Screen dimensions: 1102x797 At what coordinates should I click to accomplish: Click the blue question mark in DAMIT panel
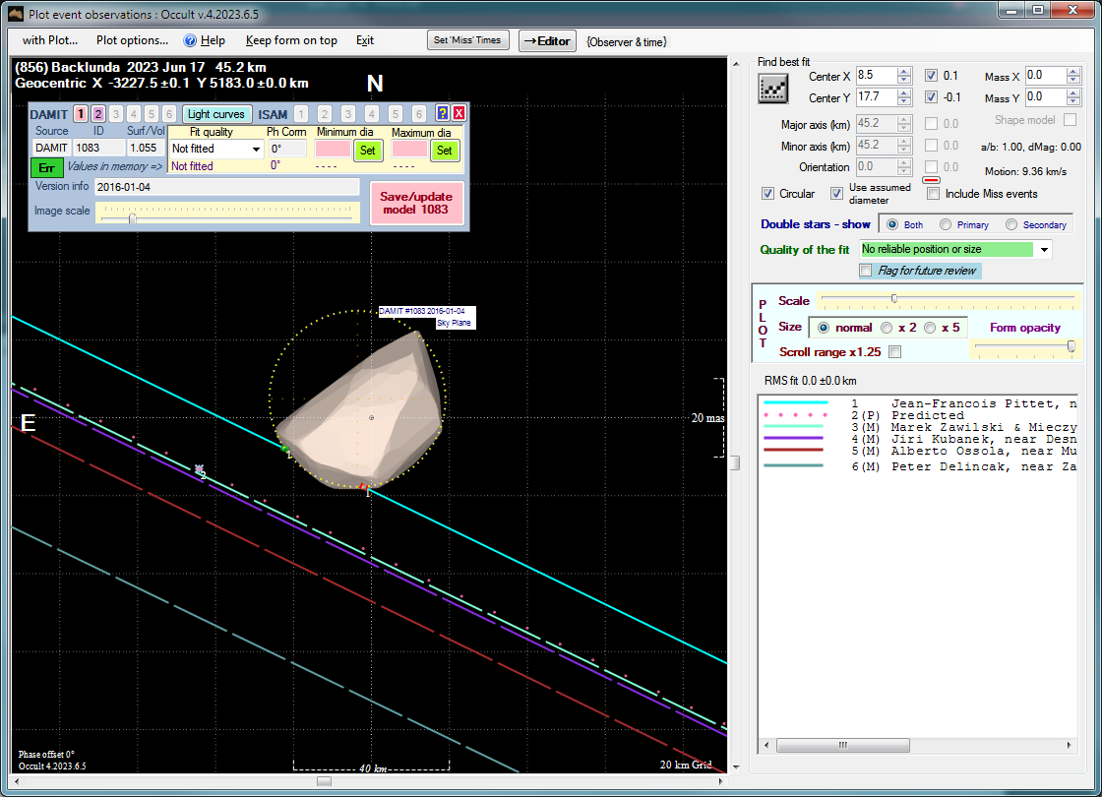point(442,113)
